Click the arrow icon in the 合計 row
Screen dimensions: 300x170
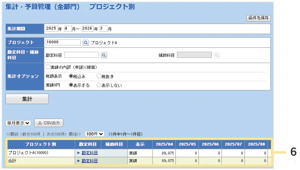pyautogui.click(x=78, y=161)
